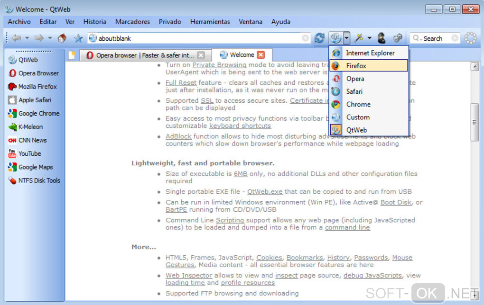
Task: Grab the vertical scrollbar thumb
Action: pos(475,122)
